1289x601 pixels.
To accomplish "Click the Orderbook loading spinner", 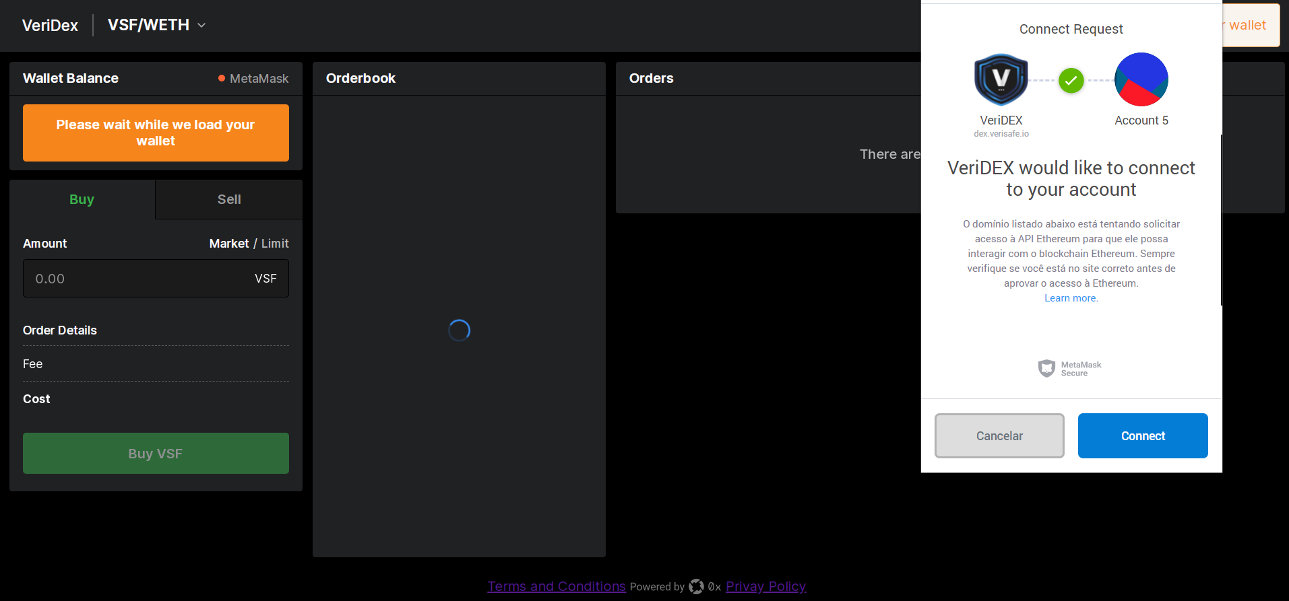I will (x=459, y=330).
